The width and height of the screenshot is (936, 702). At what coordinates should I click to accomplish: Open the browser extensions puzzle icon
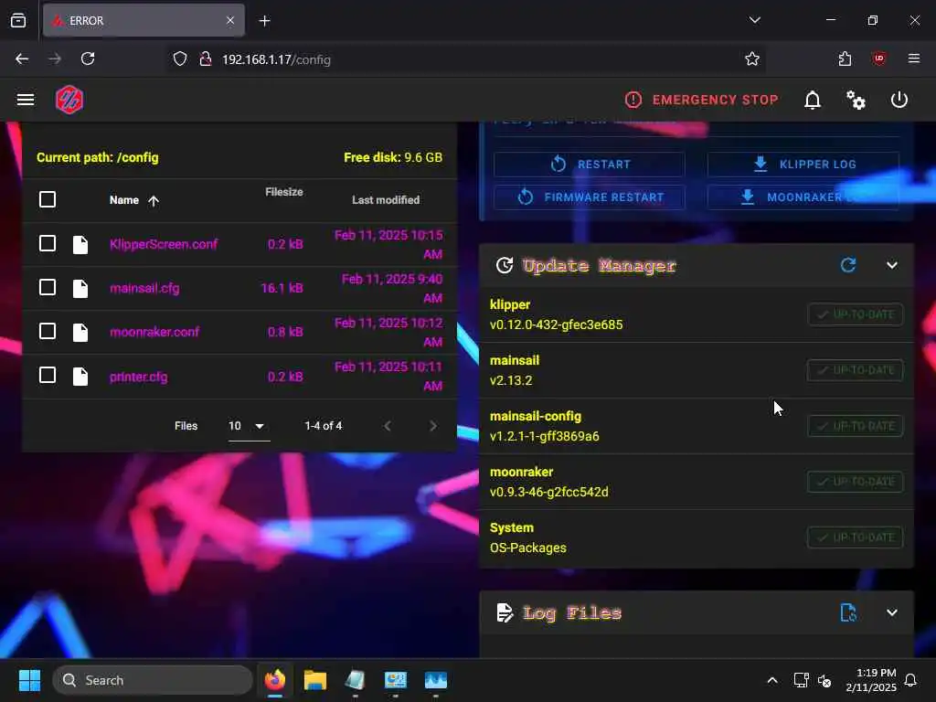point(845,59)
